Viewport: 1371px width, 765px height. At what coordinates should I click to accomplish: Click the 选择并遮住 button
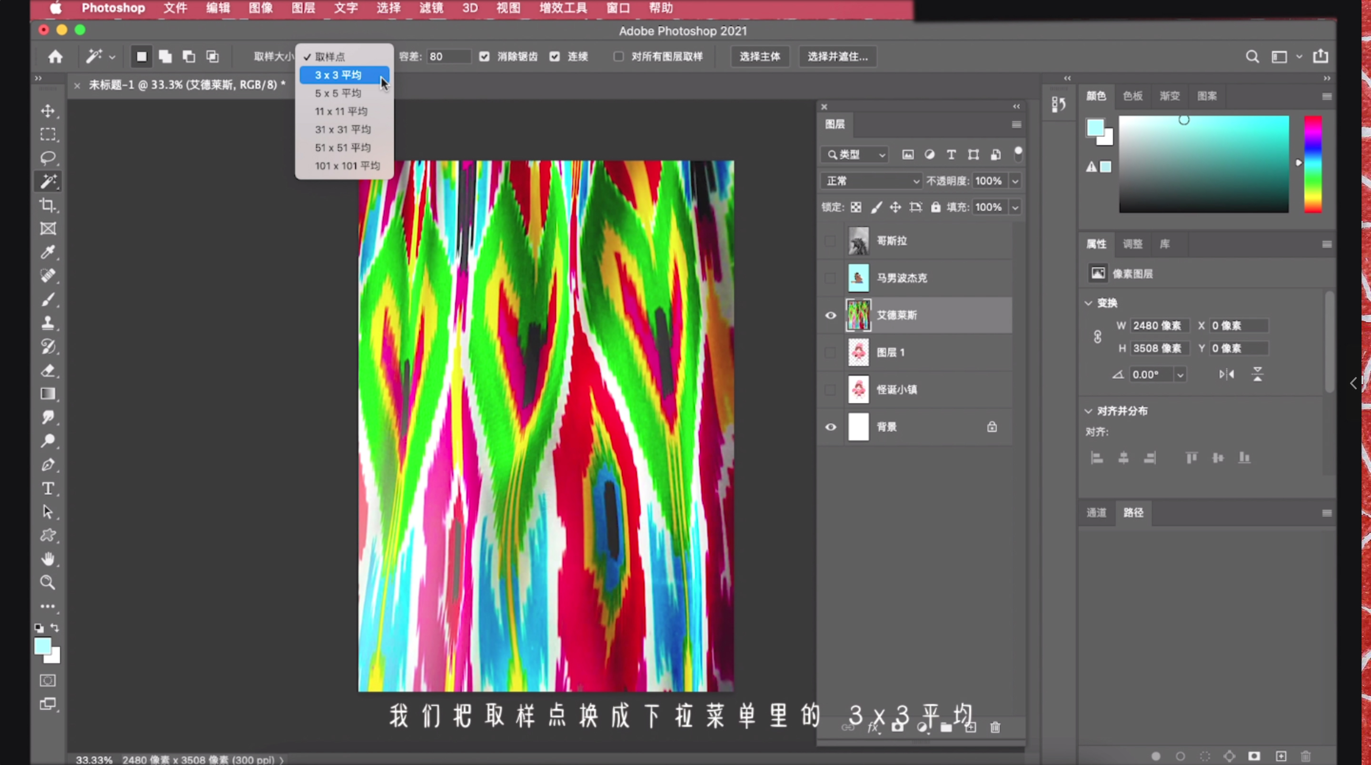(837, 57)
